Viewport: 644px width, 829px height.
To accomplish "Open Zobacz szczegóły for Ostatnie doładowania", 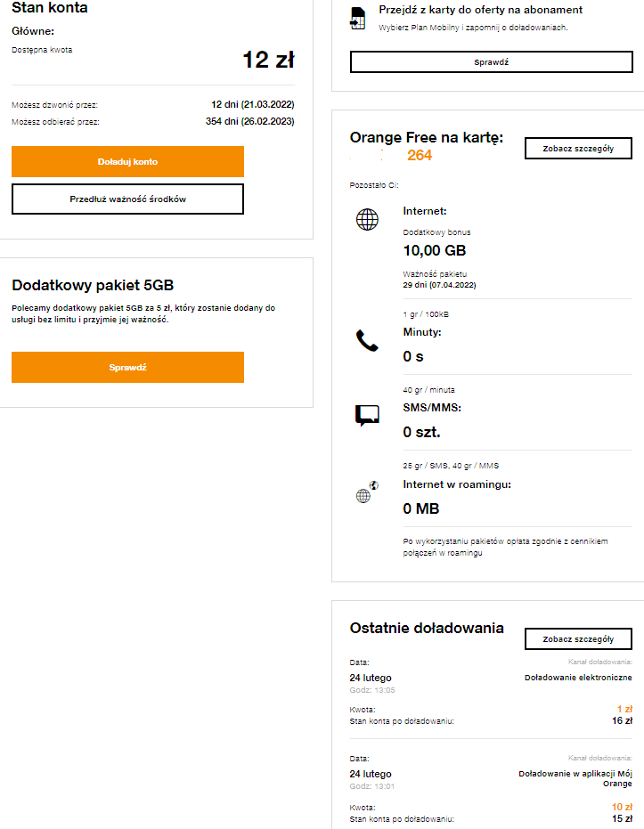I will point(578,639).
